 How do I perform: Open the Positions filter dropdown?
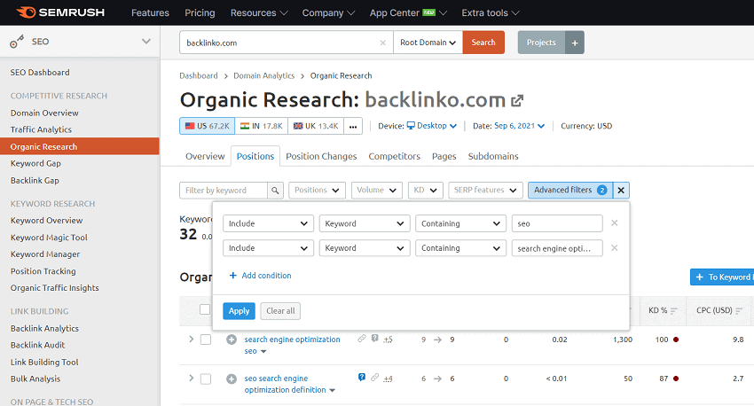317,191
